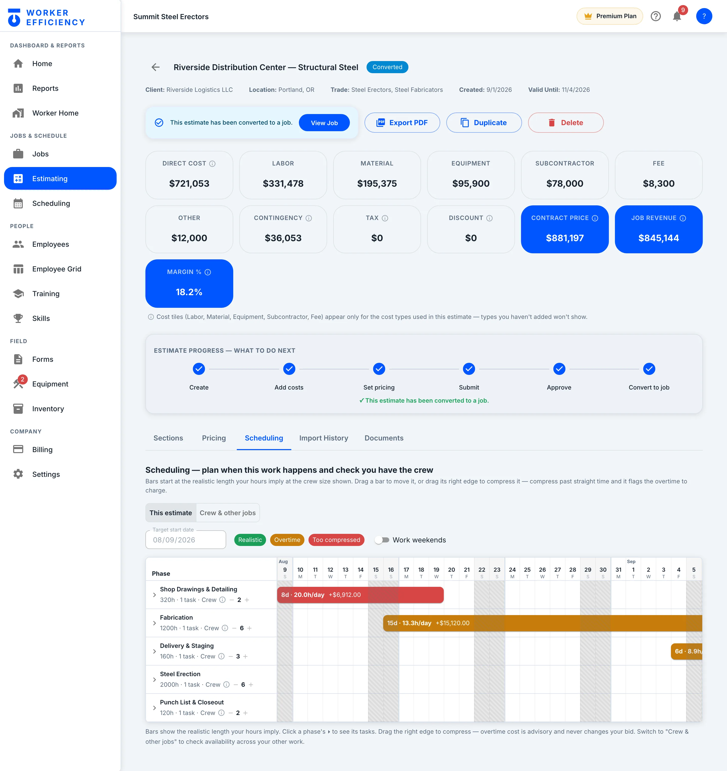
Task: Select the This estimate view
Action: tap(171, 513)
